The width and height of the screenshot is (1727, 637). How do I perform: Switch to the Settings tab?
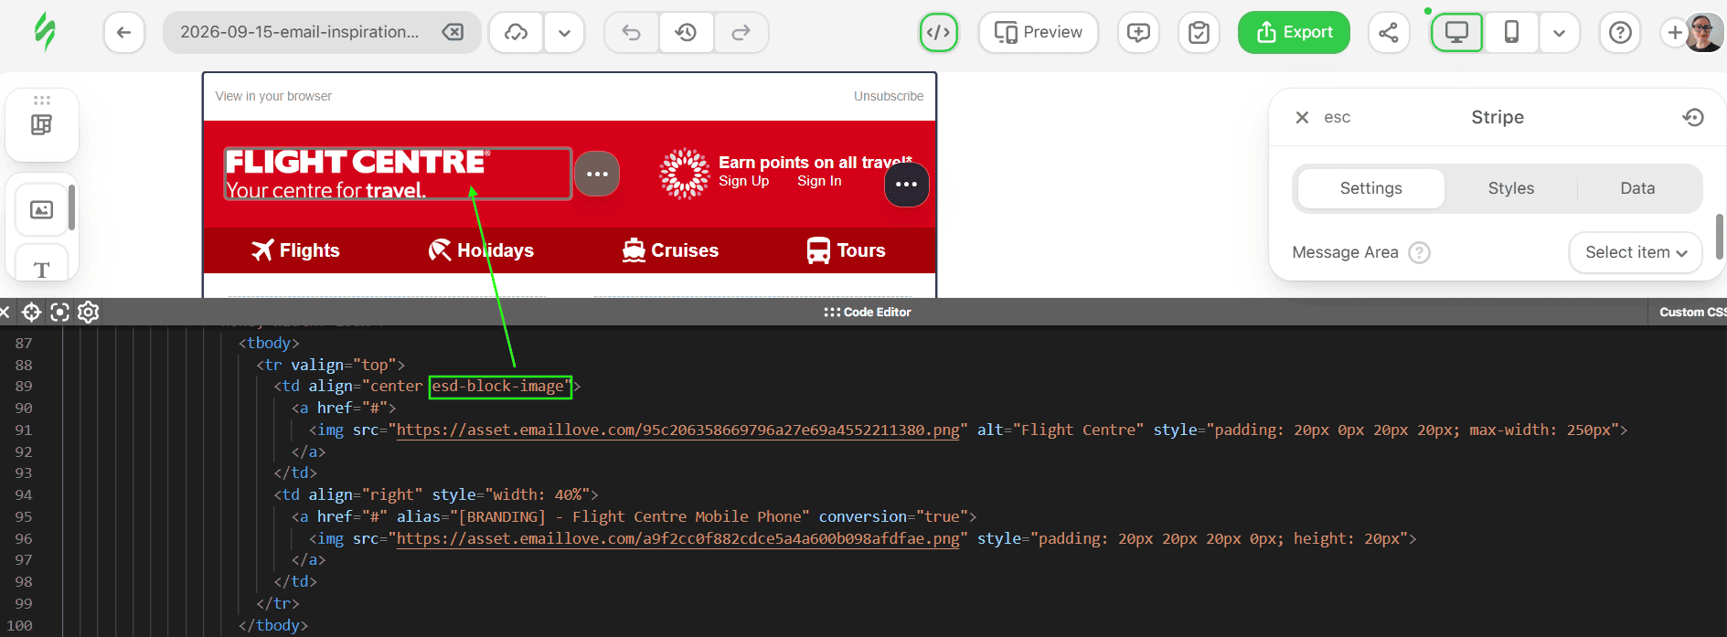pos(1371,188)
